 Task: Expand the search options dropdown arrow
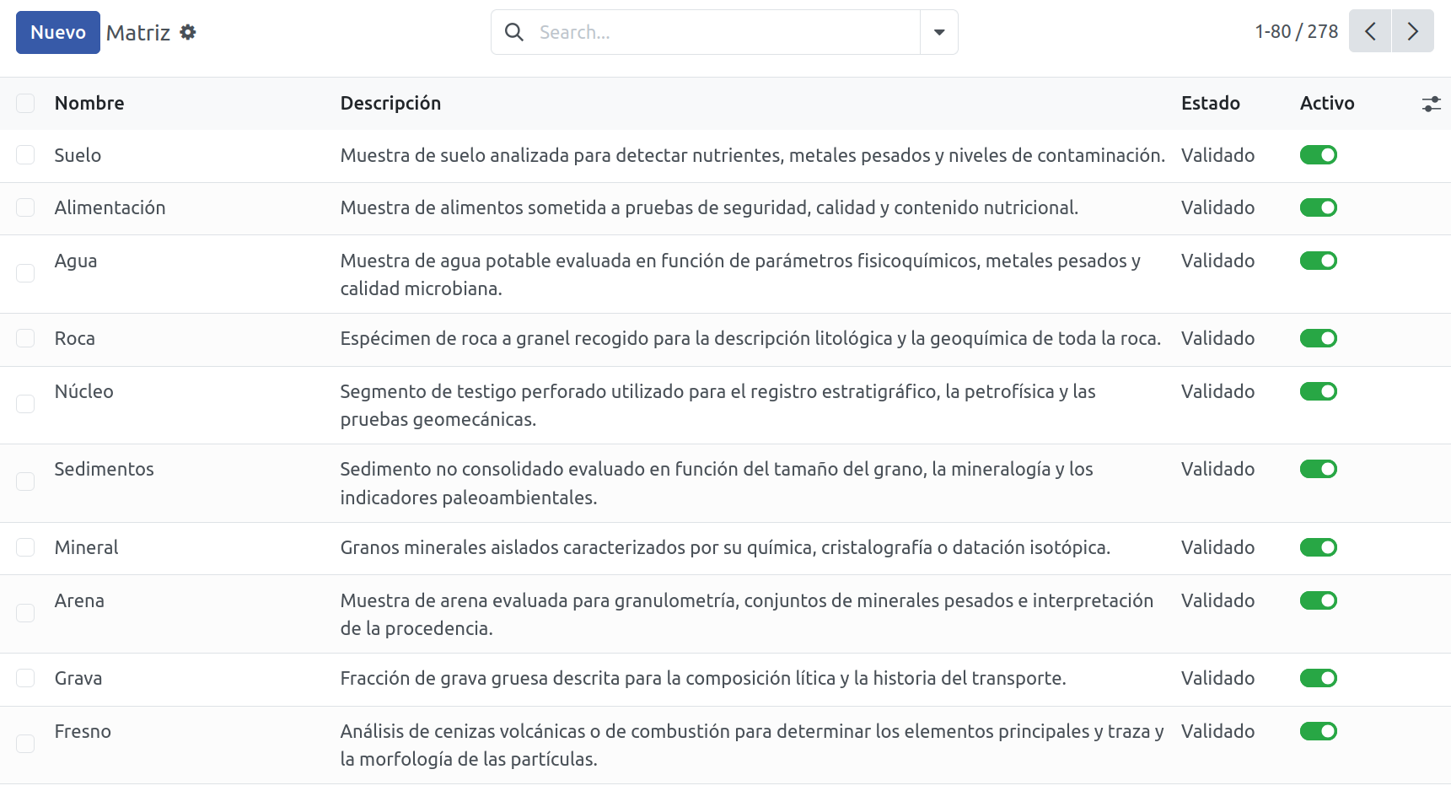(939, 32)
